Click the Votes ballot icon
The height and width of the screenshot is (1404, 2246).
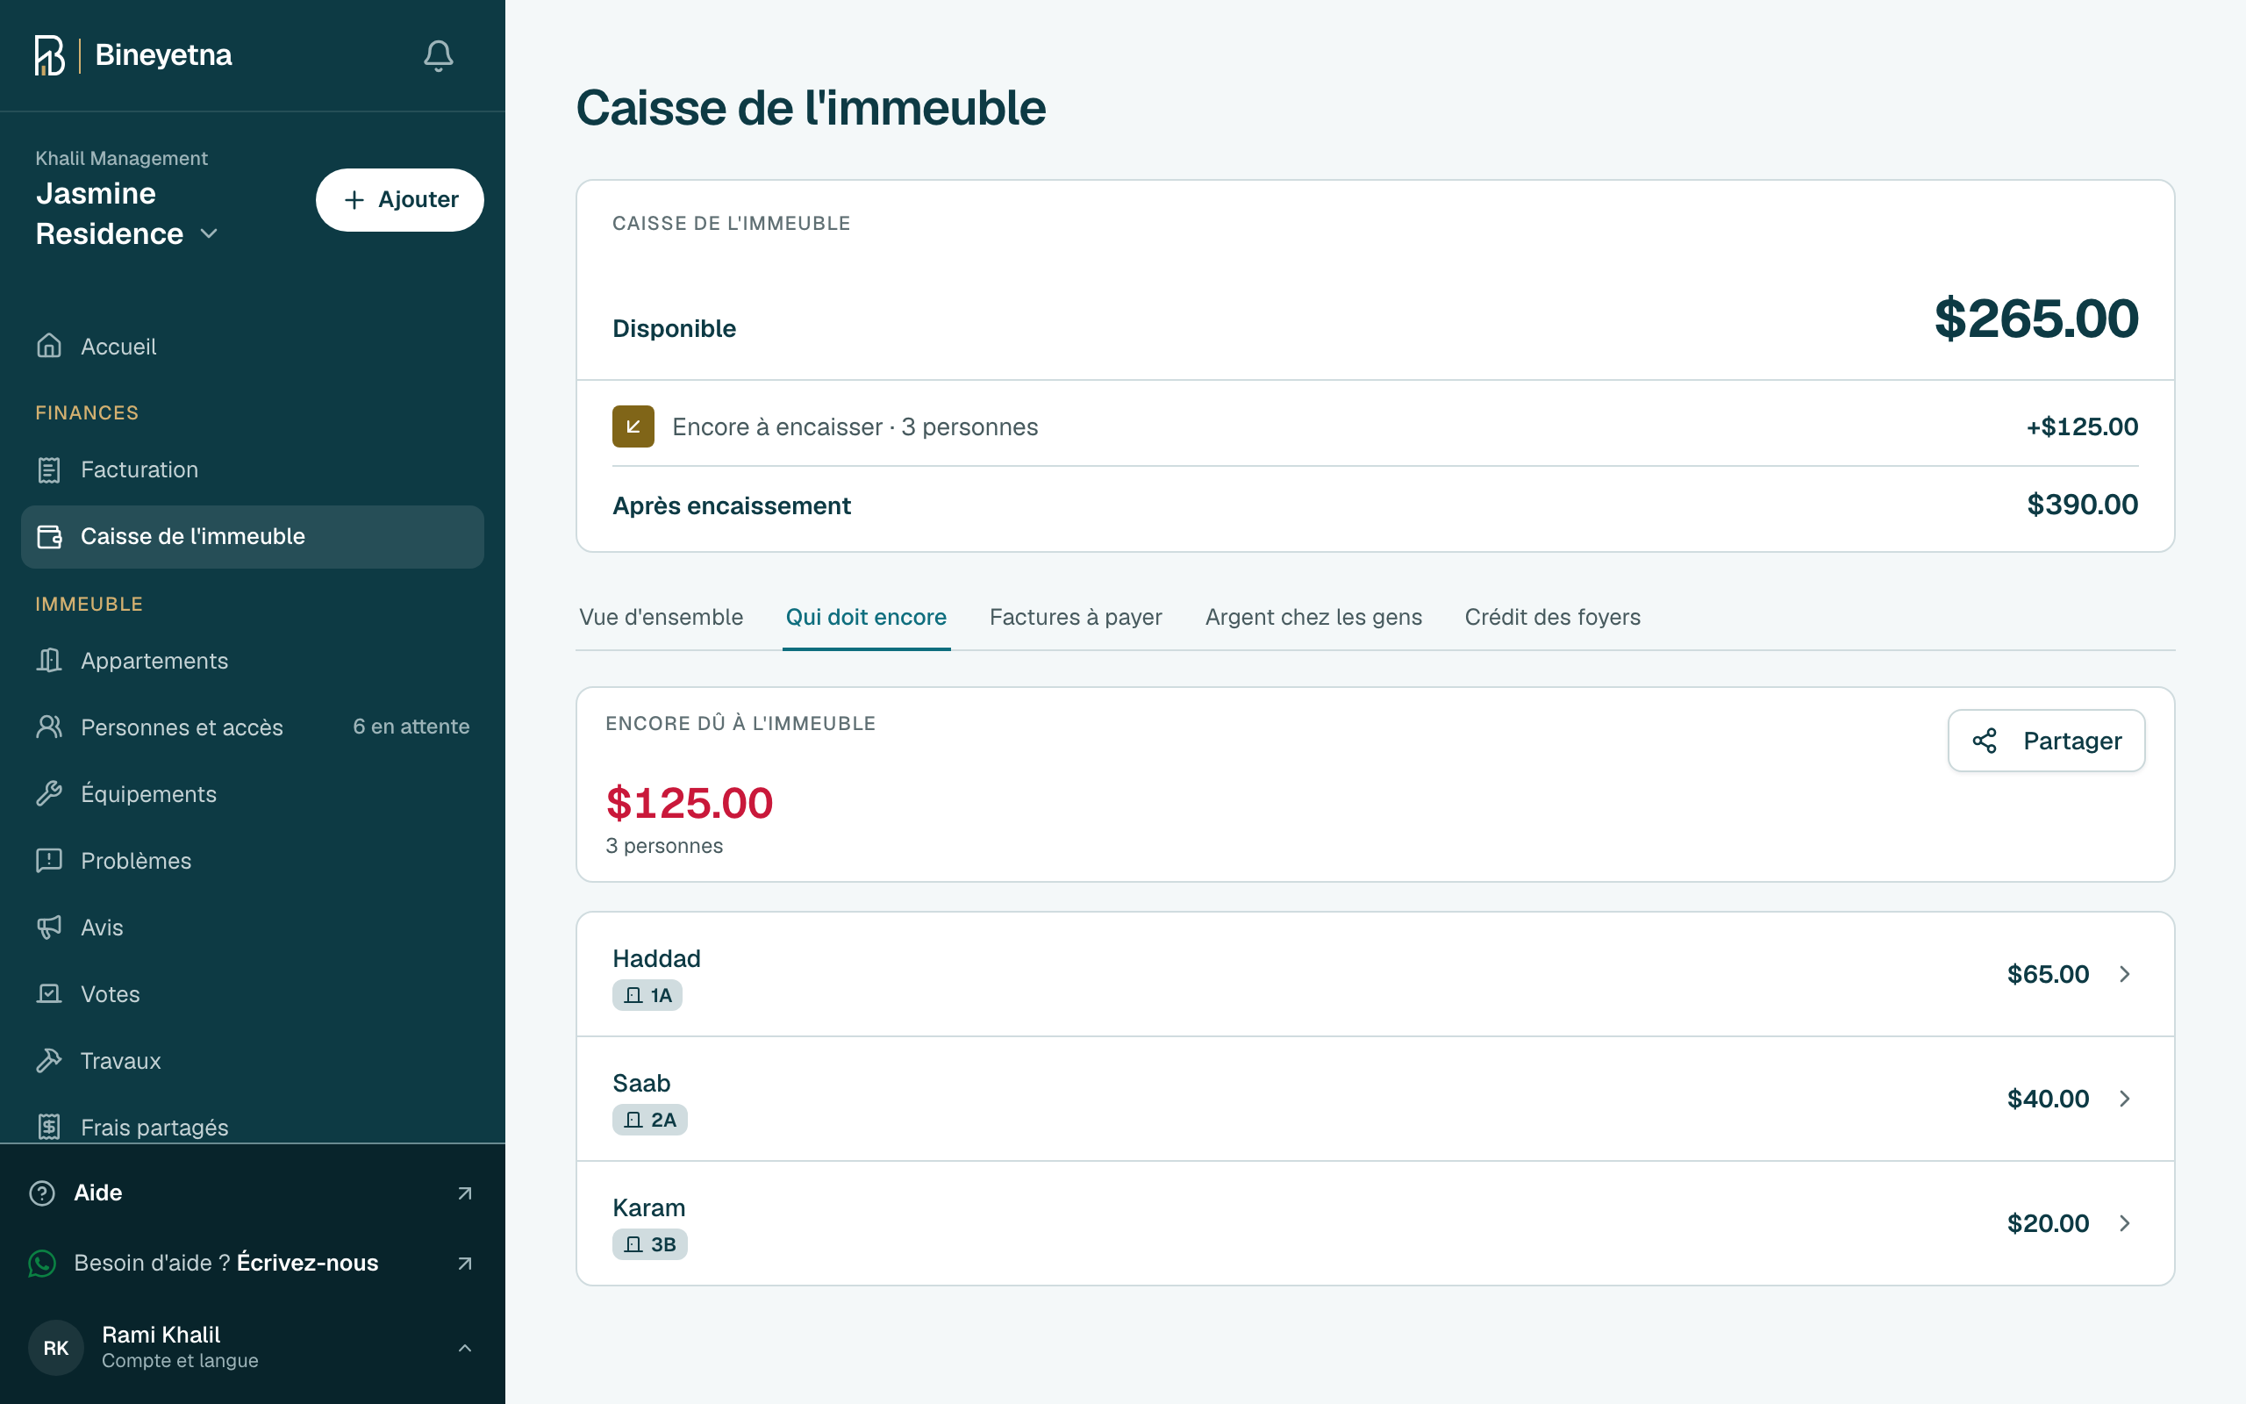coord(49,993)
